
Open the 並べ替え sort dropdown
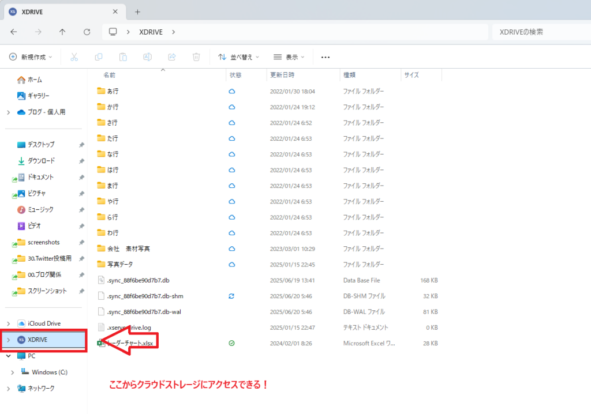coord(238,57)
